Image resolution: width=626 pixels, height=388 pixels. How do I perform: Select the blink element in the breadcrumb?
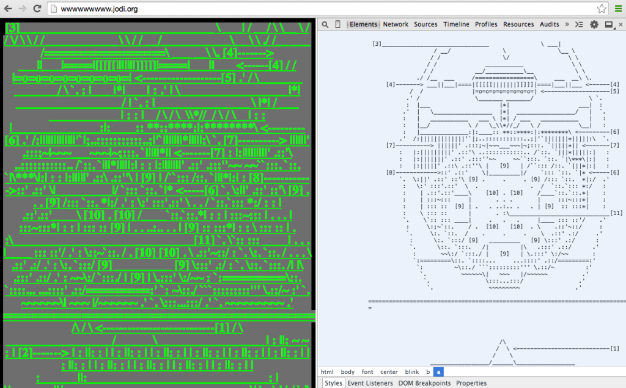(x=411, y=372)
